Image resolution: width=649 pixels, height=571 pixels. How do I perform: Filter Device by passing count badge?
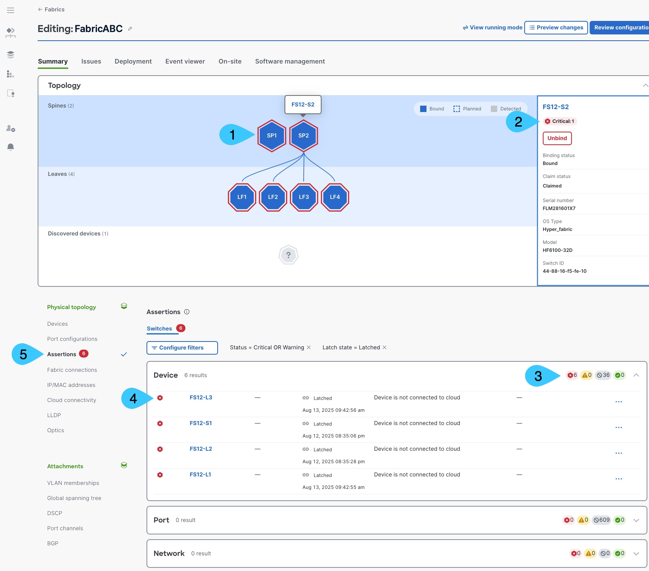(x=620, y=375)
